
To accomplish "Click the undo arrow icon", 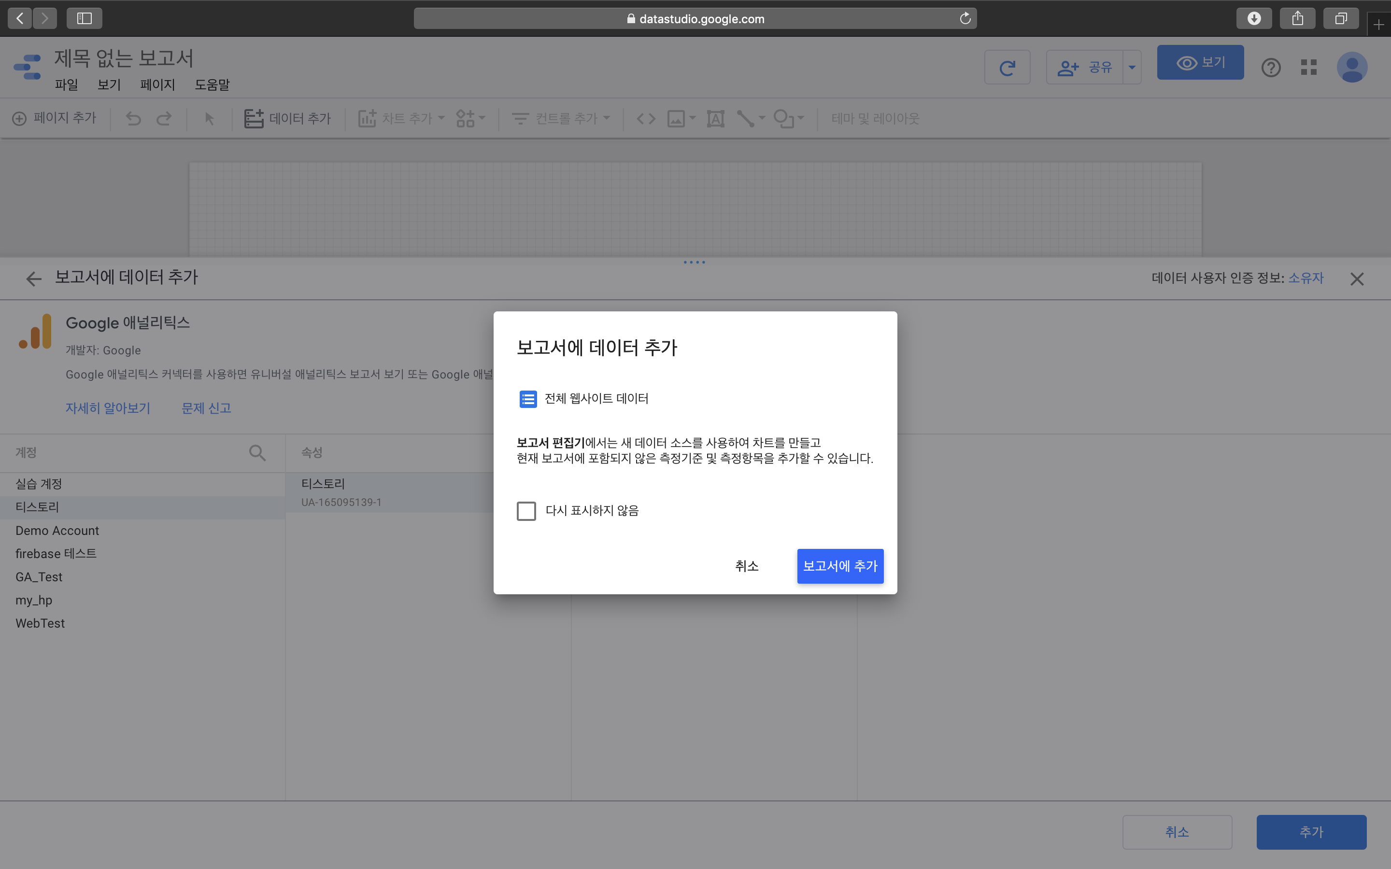I will pos(133,118).
